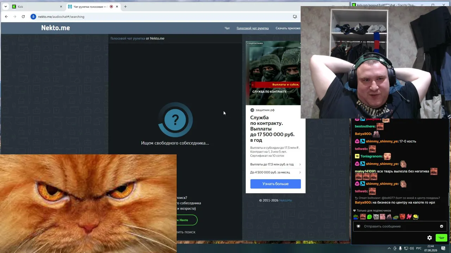Reload the nekto.me page

pos(23,17)
